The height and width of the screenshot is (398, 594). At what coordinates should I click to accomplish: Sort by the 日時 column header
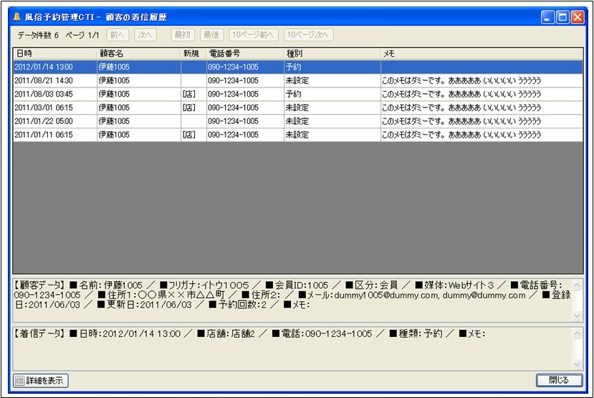tap(54, 54)
